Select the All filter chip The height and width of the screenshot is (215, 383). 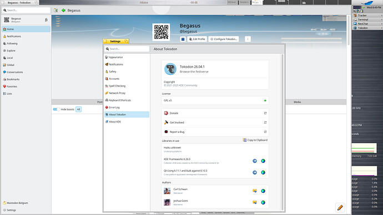[x=78, y=110]
